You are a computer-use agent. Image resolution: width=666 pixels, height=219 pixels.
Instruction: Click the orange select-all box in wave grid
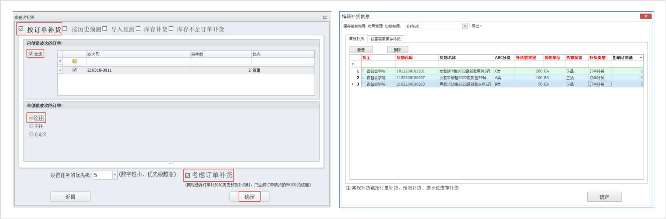tap(74, 61)
